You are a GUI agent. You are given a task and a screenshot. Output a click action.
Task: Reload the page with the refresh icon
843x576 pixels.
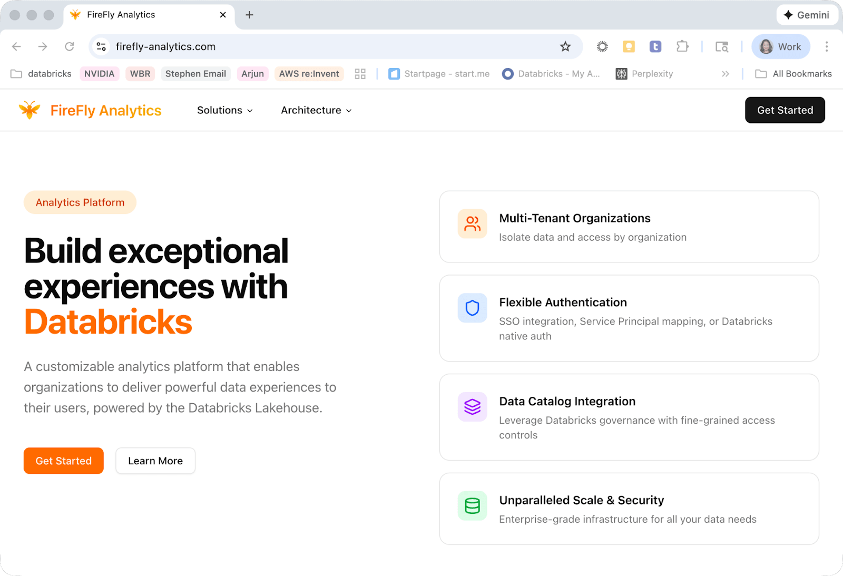(70, 47)
